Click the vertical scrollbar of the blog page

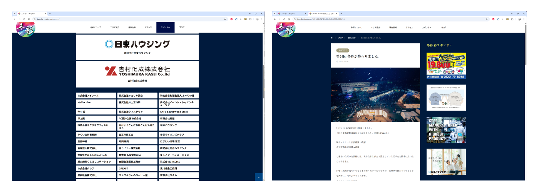(x=525, y=77)
